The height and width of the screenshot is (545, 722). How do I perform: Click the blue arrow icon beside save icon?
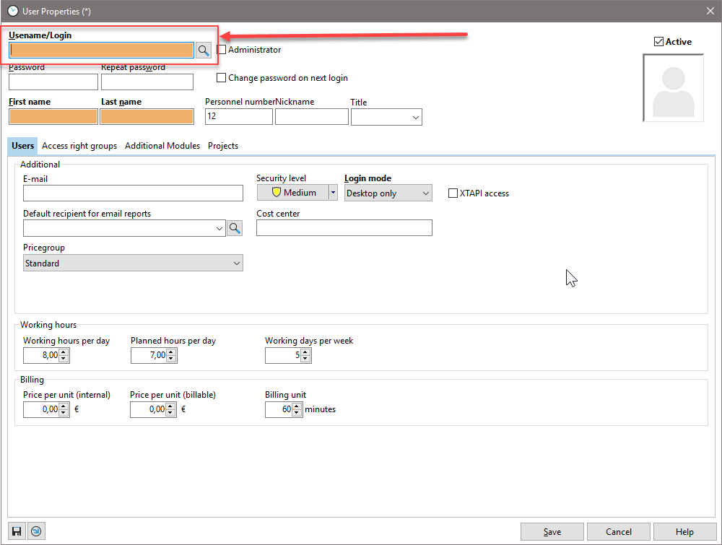click(x=35, y=531)
